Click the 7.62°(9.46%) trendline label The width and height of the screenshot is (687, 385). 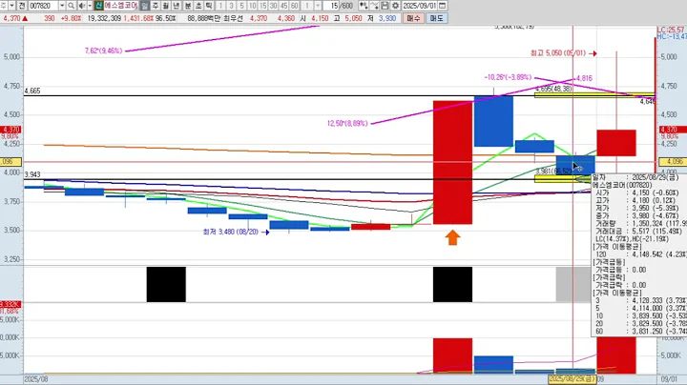tap(103, 51)
